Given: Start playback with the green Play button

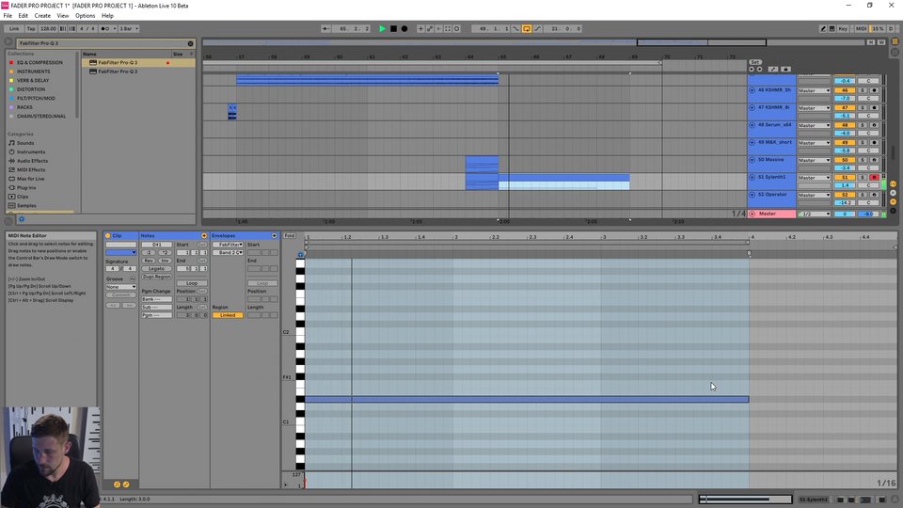Looking at the screenshot, I should [382, 28].
